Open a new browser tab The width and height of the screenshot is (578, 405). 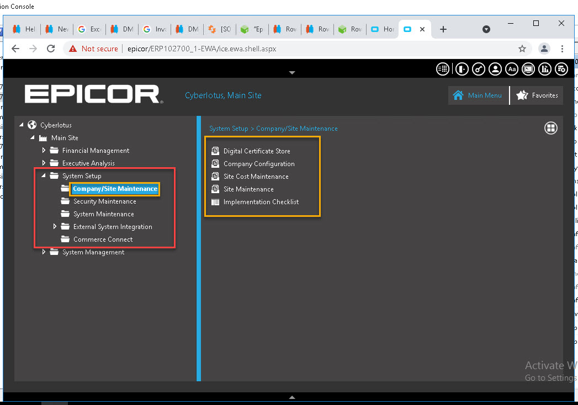coord(443,29)
